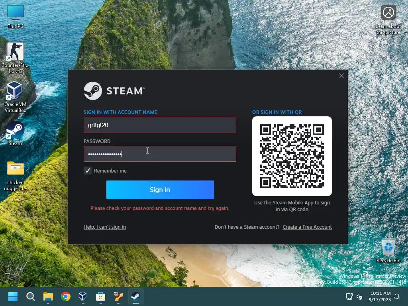Click the SIGN IN WITH ACCOUNT NAME label

[120, 112]
